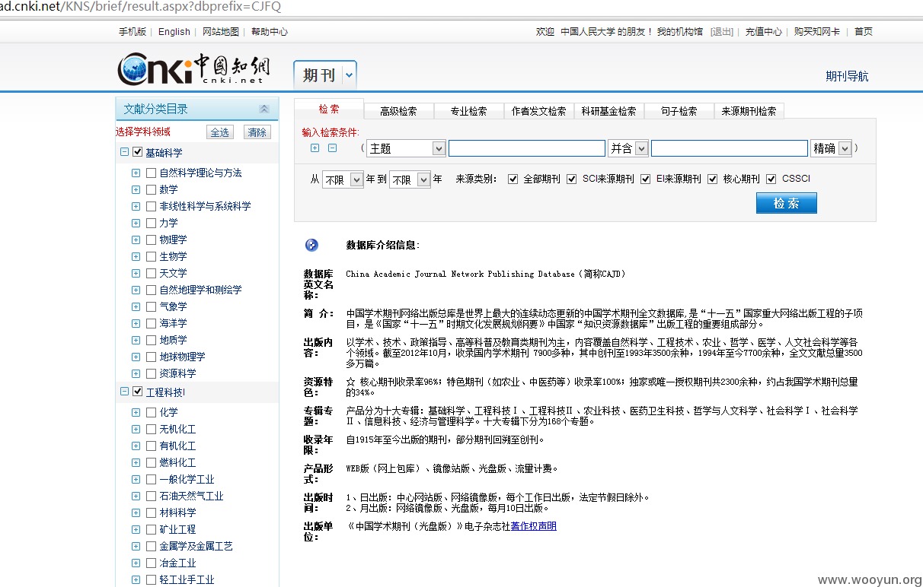Check the 自然科学理论与方法 checkbox
This screenshot has width=923, height=587.
(x=151, y=173)
